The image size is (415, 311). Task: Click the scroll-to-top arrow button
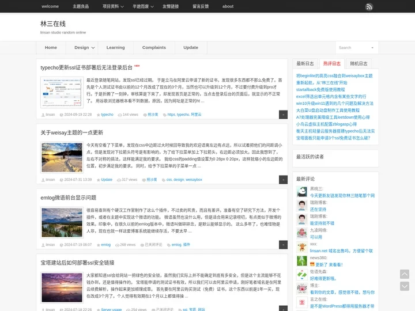click(405, 274)
